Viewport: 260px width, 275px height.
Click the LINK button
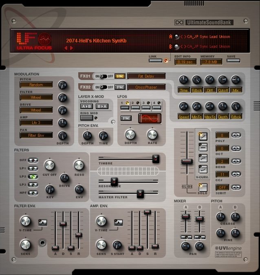click(x=156, y=61)
